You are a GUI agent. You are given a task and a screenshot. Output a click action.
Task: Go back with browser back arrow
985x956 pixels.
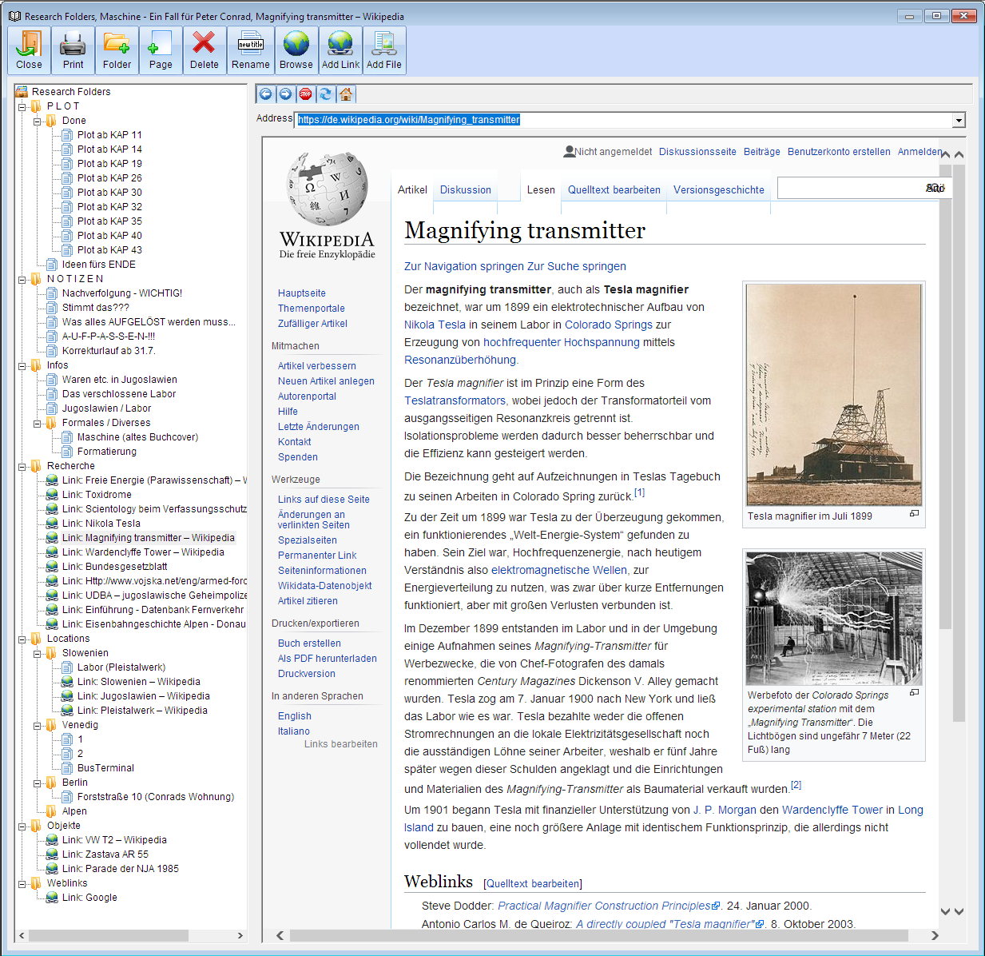point(266,94)
